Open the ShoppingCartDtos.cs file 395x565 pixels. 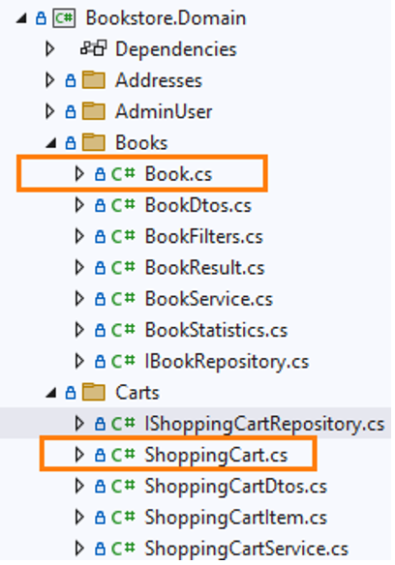236,487
